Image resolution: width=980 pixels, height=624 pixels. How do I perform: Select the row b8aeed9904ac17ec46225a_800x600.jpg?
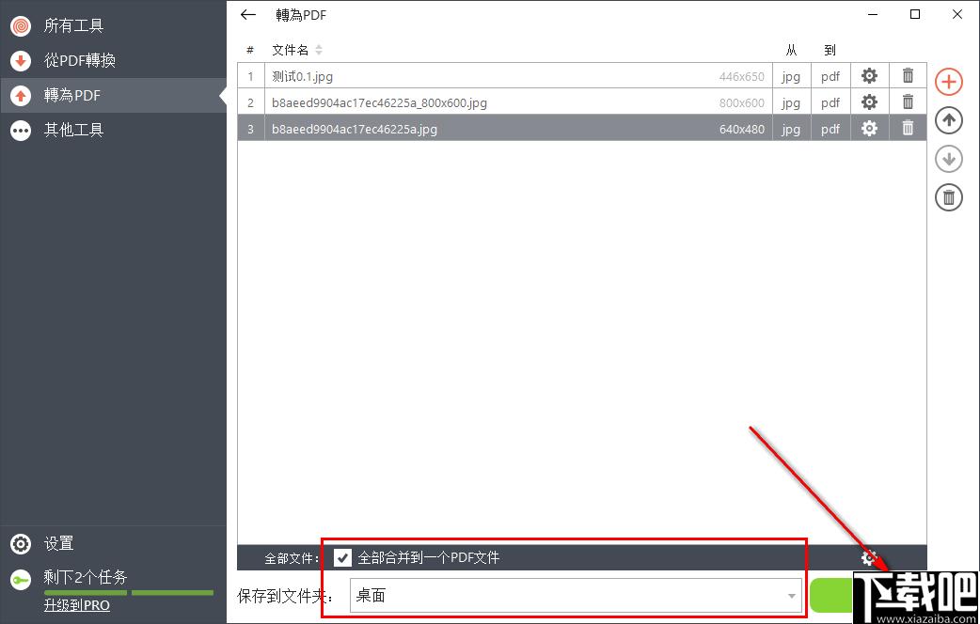(582, 101)
